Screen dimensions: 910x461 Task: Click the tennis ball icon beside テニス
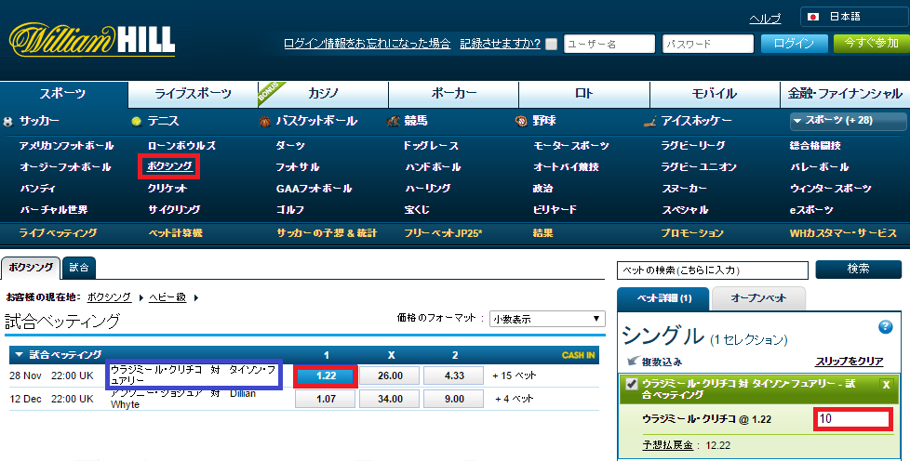pyautogui.click(x=137, y=122)
